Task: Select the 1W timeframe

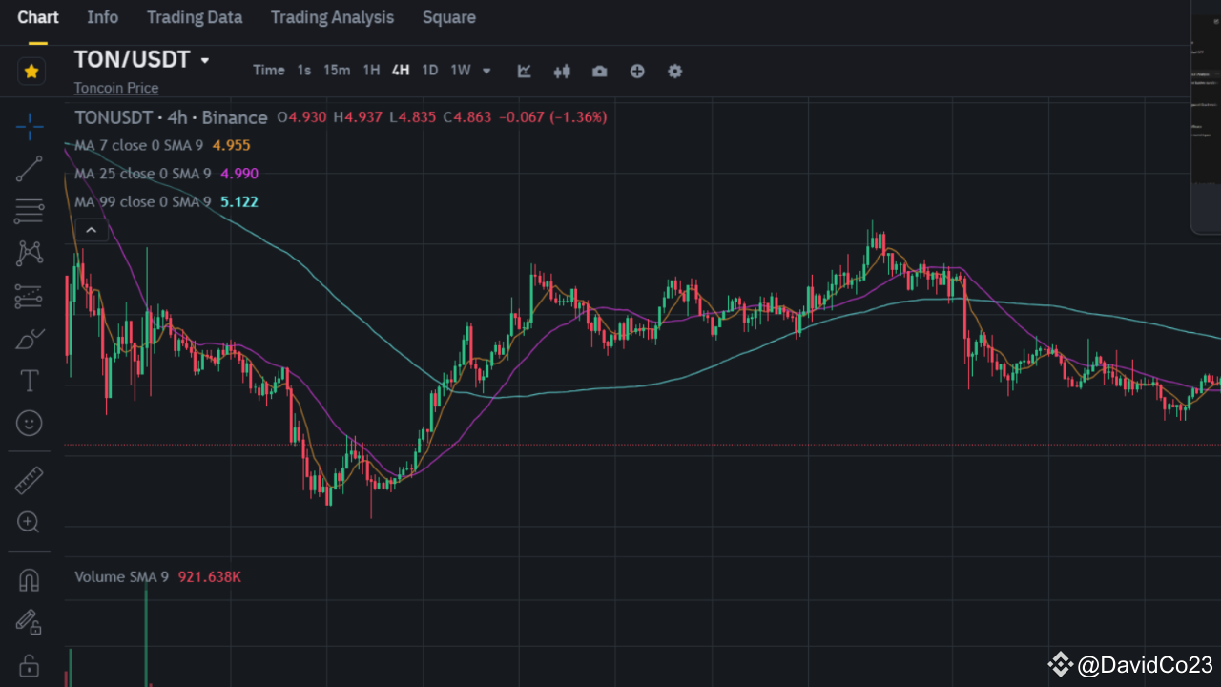Action: pyautogui.click(x=461, y=70)
